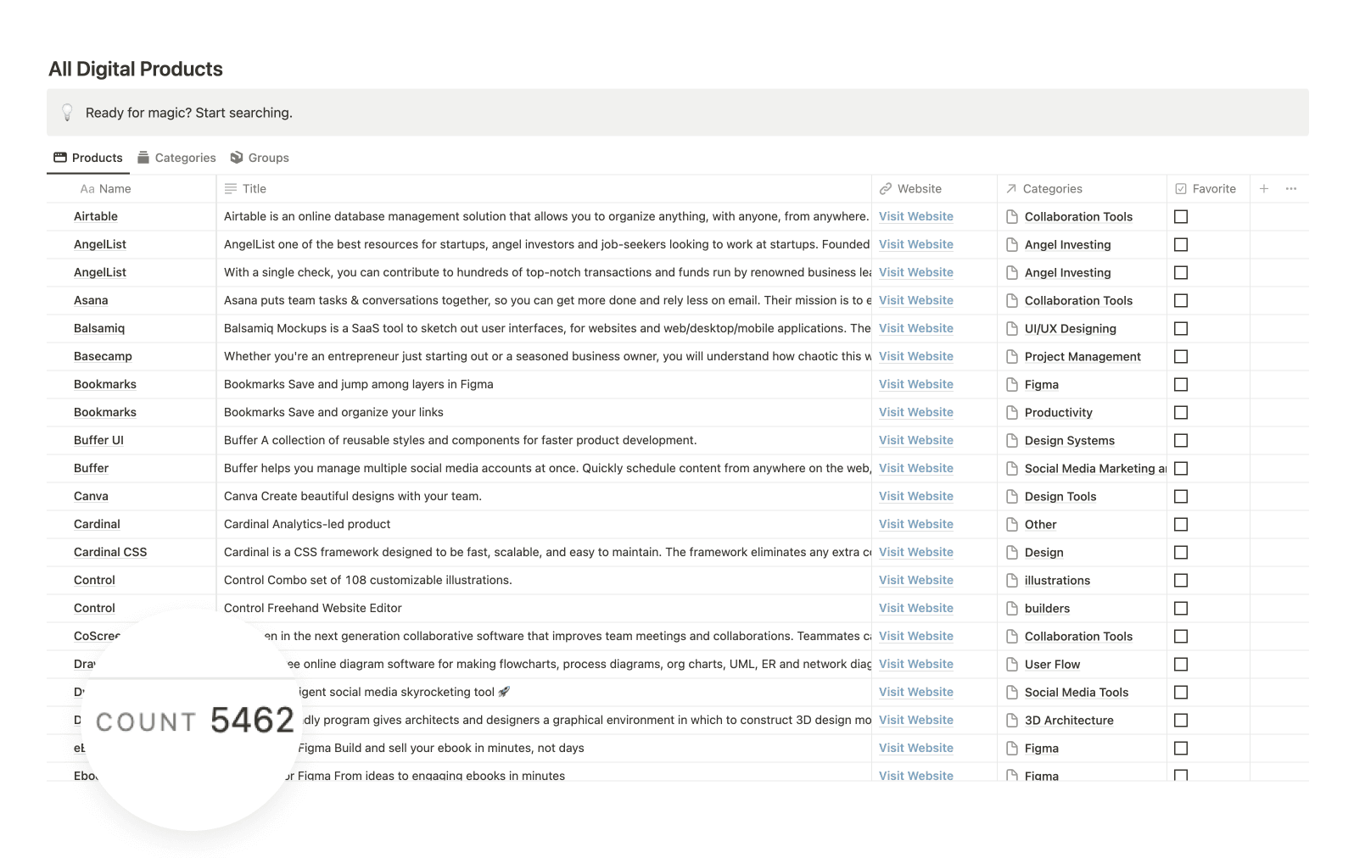Click the 'Bookmarks Save and organize your links' cell
This screenshot has width=1354, height=858.
(544, 412)
